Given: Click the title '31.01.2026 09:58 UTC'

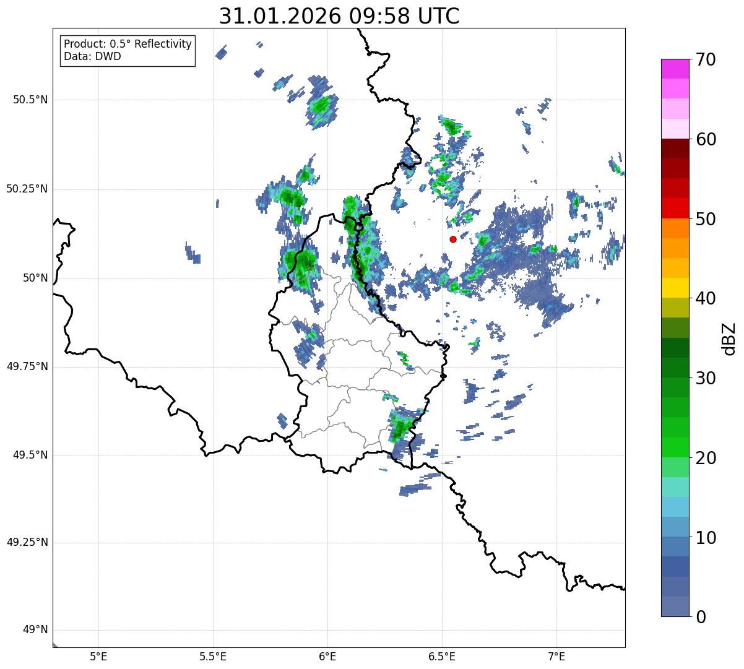Looking at the screenshot, I should click(339, 16).
